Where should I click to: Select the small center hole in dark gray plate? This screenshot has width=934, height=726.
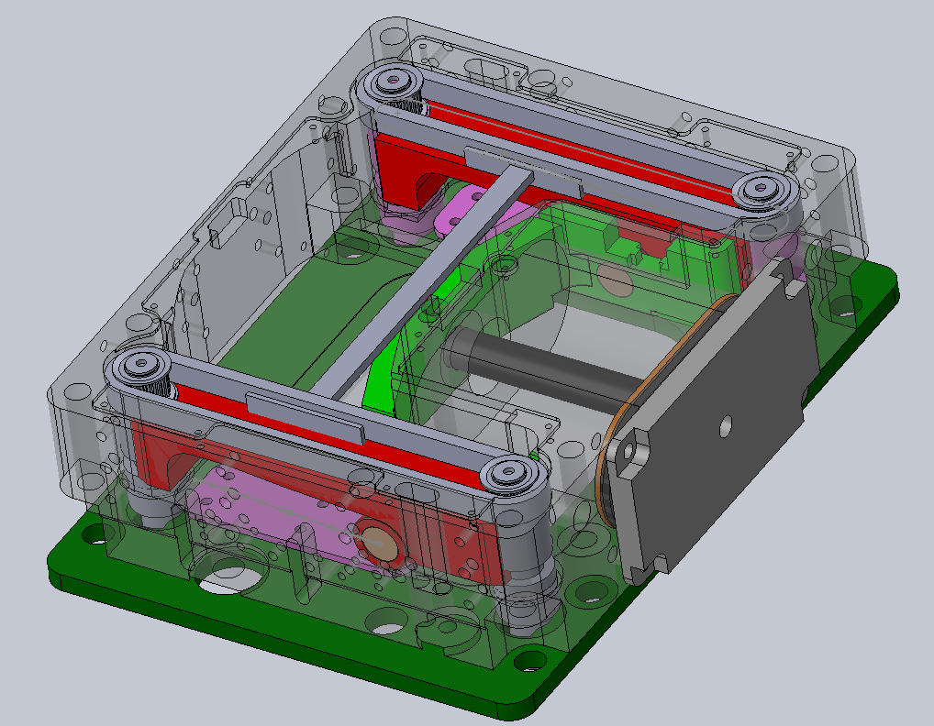726,426
